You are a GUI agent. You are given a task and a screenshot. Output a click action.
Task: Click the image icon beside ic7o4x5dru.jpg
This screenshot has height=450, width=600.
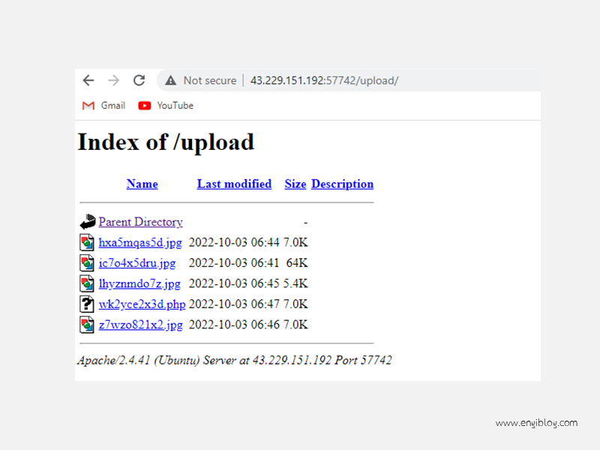point(87,263)
